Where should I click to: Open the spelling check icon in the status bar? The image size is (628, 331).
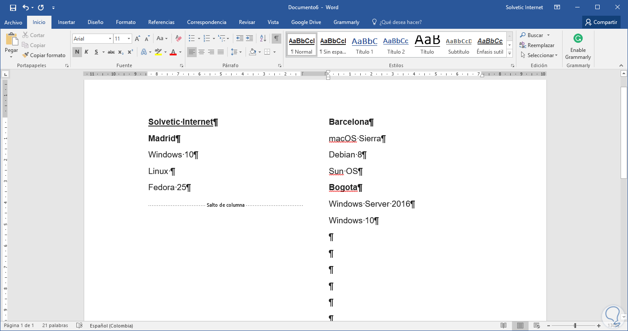(x=79, y=326)
